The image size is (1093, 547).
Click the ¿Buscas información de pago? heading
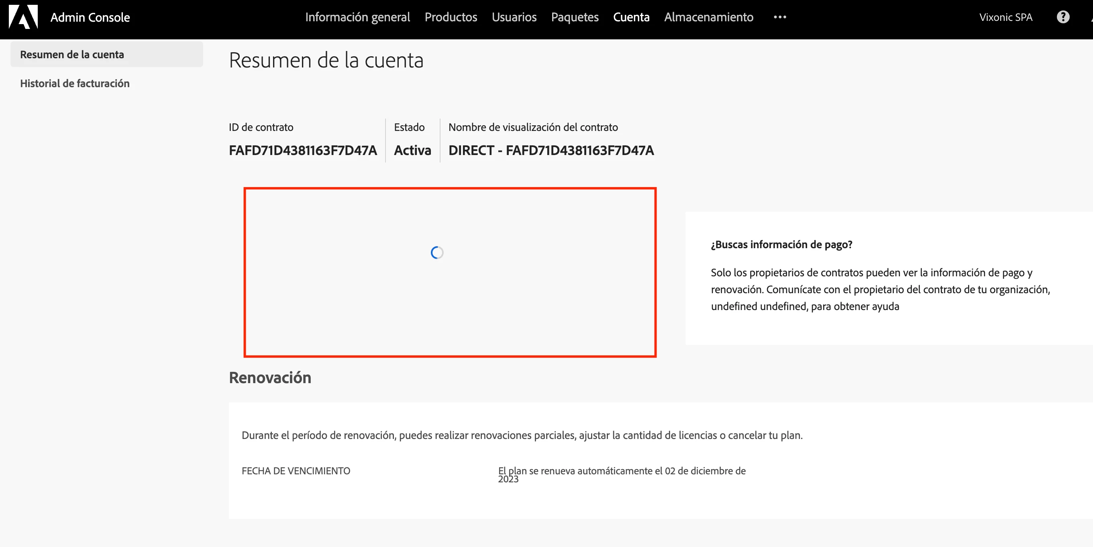781,245
